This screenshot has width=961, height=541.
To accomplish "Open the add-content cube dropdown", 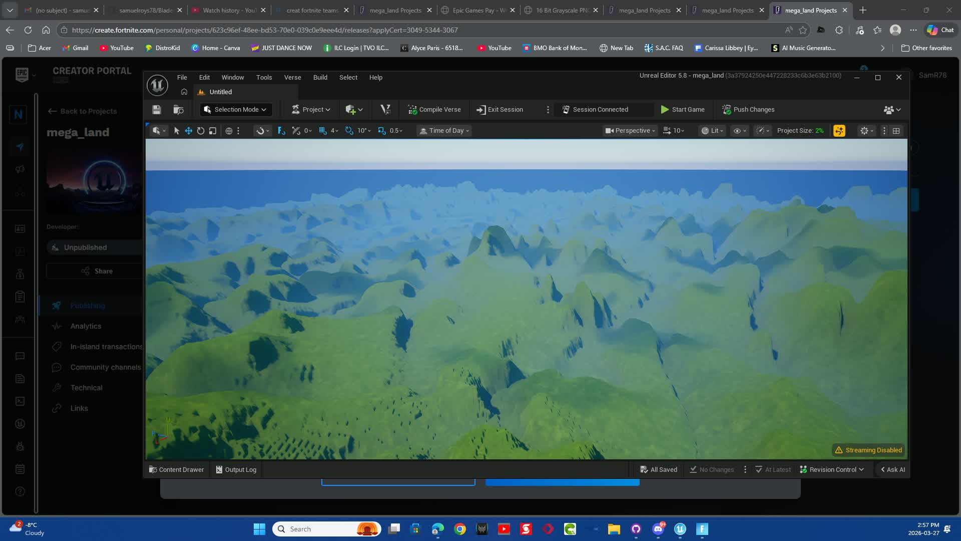I will 354,110.
